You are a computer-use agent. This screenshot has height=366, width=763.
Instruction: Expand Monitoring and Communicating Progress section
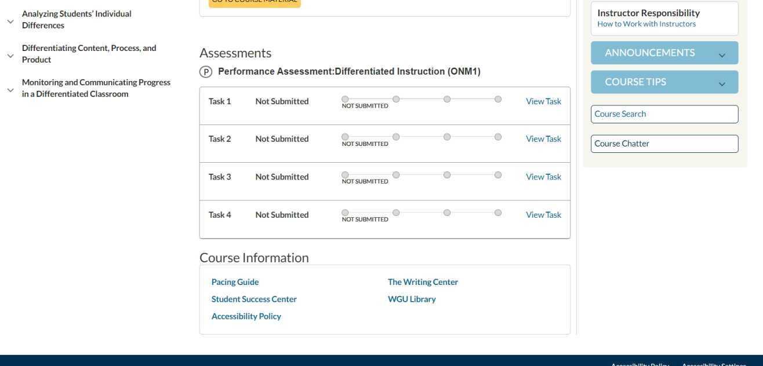(x=10, y=90)
